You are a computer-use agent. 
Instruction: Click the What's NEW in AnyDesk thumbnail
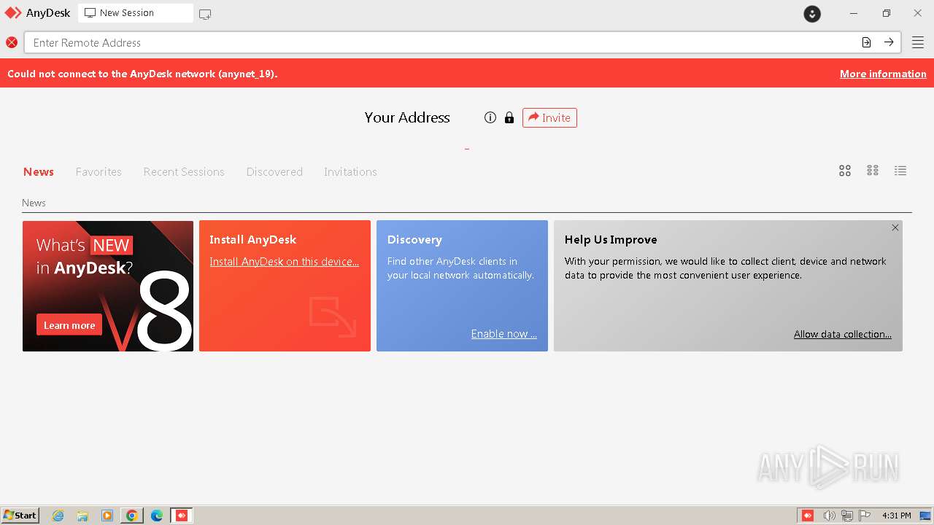pos(108,286)
